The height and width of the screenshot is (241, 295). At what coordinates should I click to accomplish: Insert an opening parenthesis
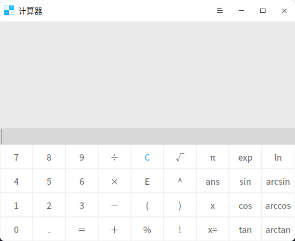click(x=147, y=205)
